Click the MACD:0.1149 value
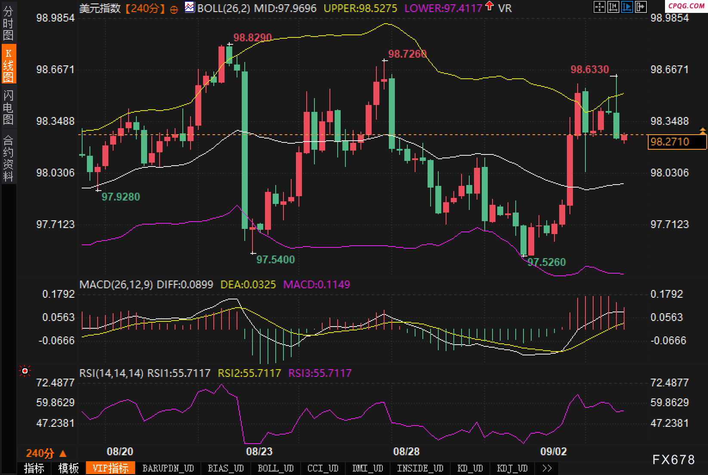This screenshot has height=475, width=708. 317,284
